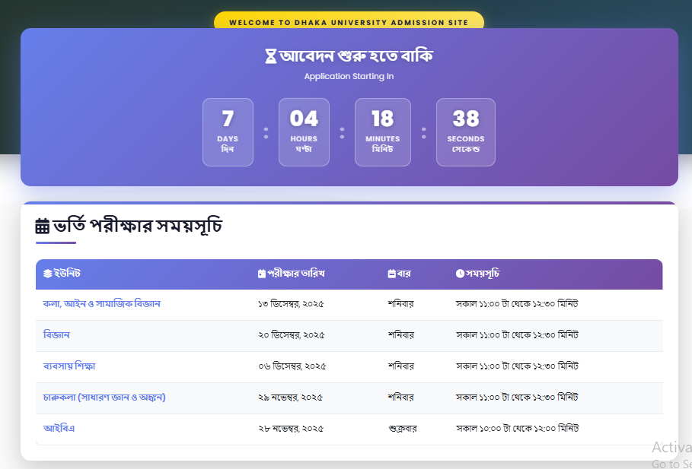Open the ব্যবসায় শিক্ষা unit link
The height and width of the screenshot is (469, 692).
point(69,366)
